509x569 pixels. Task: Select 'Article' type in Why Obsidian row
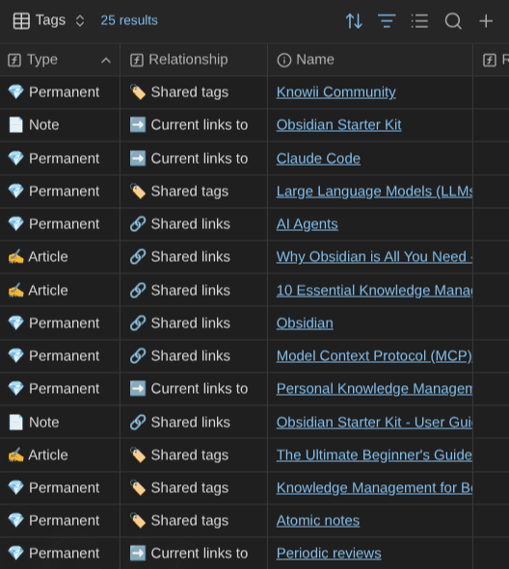[48, 256]
